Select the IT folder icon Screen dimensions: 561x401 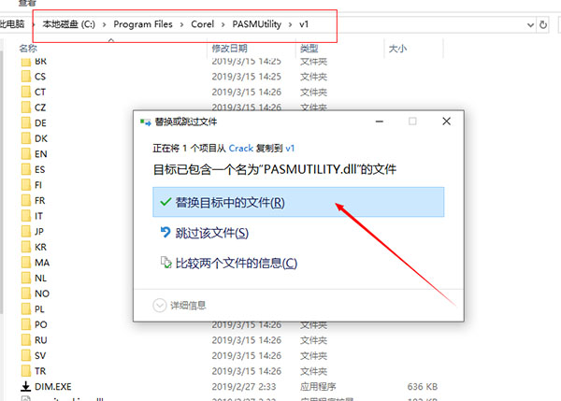(26, 216)
